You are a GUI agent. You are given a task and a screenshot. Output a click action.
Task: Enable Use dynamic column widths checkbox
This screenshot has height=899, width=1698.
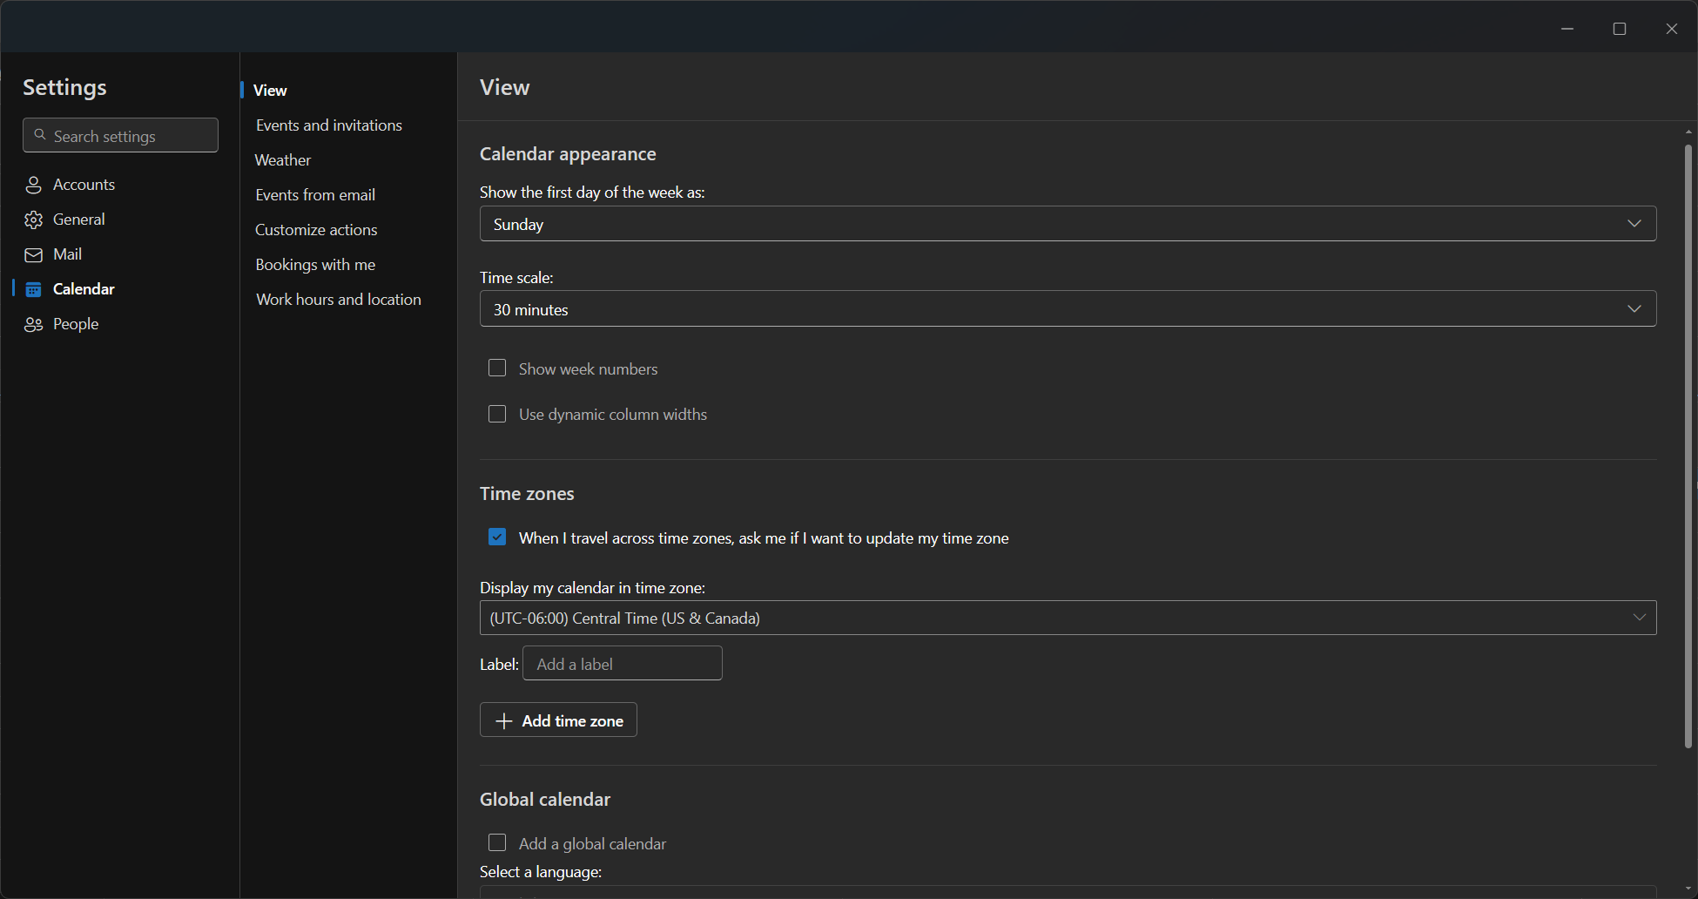click(497, 414)
